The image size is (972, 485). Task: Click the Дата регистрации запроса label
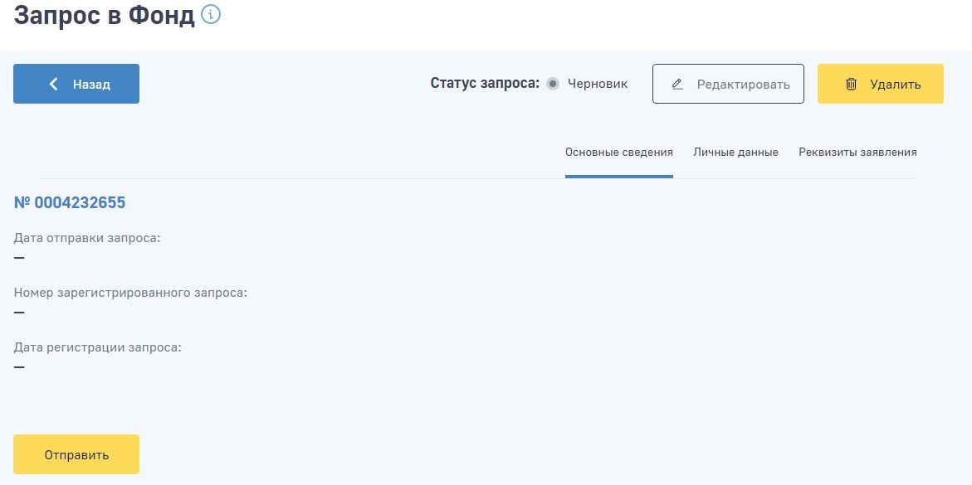97,347
